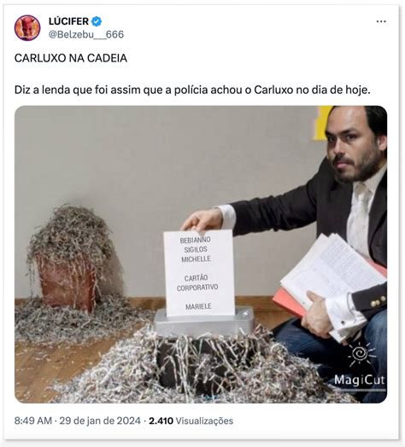The height and width of the screenshot is (447, 405).
Task: Click the 2.410 view count
Action: (161, 421)
